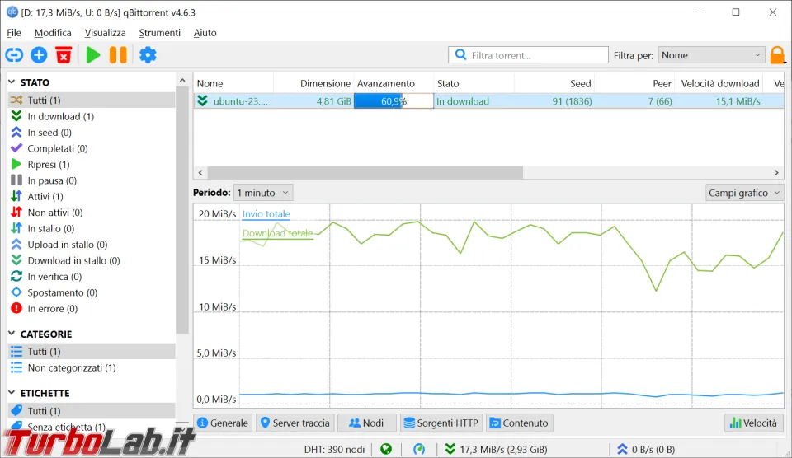The height and width of the screenshot is (458, 792).
Task: Open the Velocità tab
Action: [753, 423]
